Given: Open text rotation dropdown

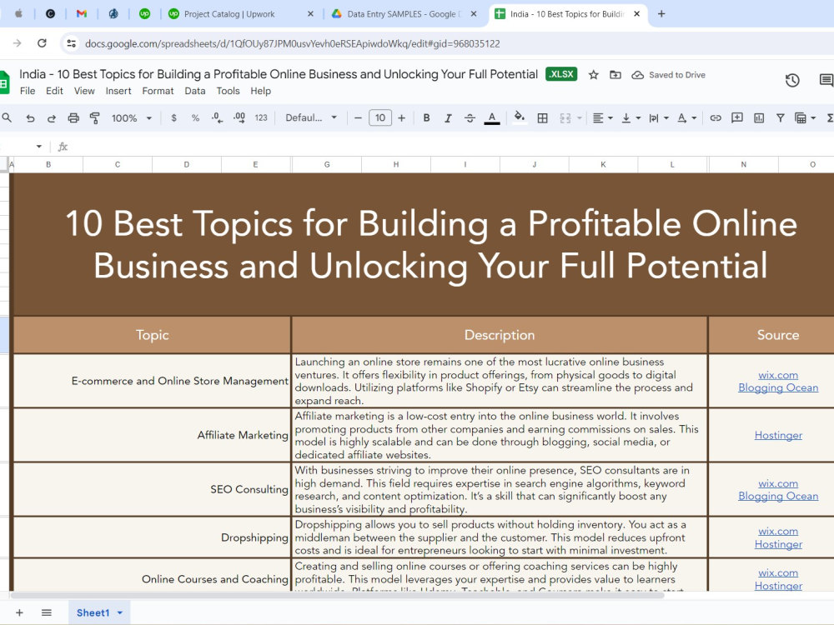Looking at the screenshot, I should click(x=686, y=118).
